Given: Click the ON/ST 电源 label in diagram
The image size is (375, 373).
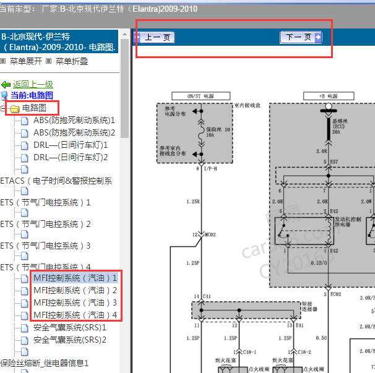Looking at the screenshot, I should coord(200,96).
